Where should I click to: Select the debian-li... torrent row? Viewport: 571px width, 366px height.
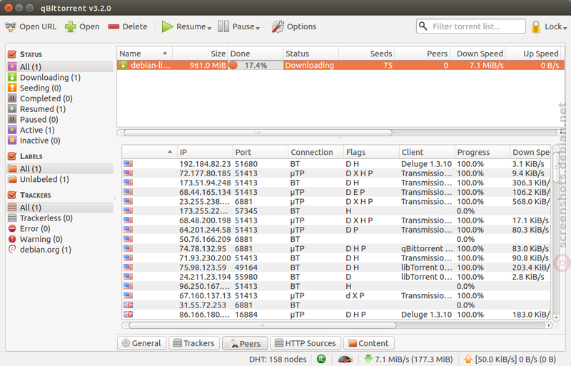click(340, 65)
